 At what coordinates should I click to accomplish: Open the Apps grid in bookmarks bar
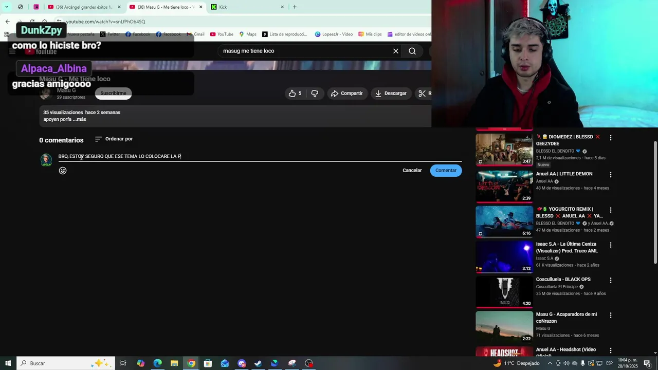7,34
